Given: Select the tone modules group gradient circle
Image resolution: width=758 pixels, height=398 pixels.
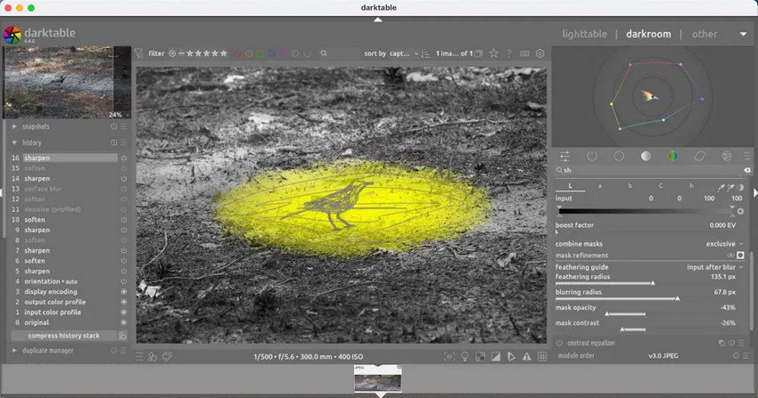Looking at the screenshot, I should click(x=646, y=157).
